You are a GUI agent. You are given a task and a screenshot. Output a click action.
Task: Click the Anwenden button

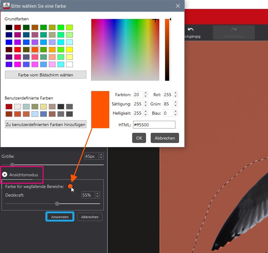(x=60, y=217)
